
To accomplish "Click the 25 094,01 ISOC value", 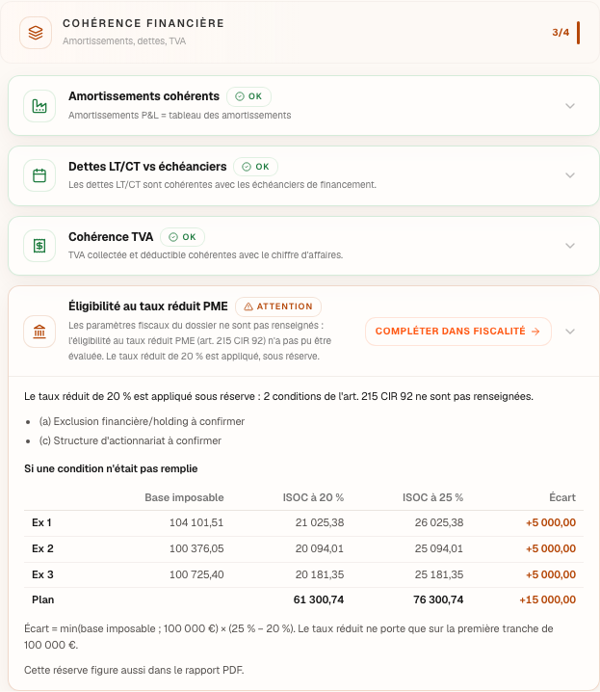I will 439,549.
